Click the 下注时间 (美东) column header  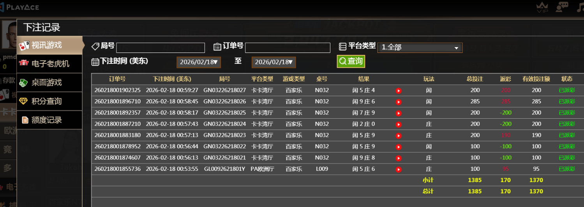[x=172, y=79]
